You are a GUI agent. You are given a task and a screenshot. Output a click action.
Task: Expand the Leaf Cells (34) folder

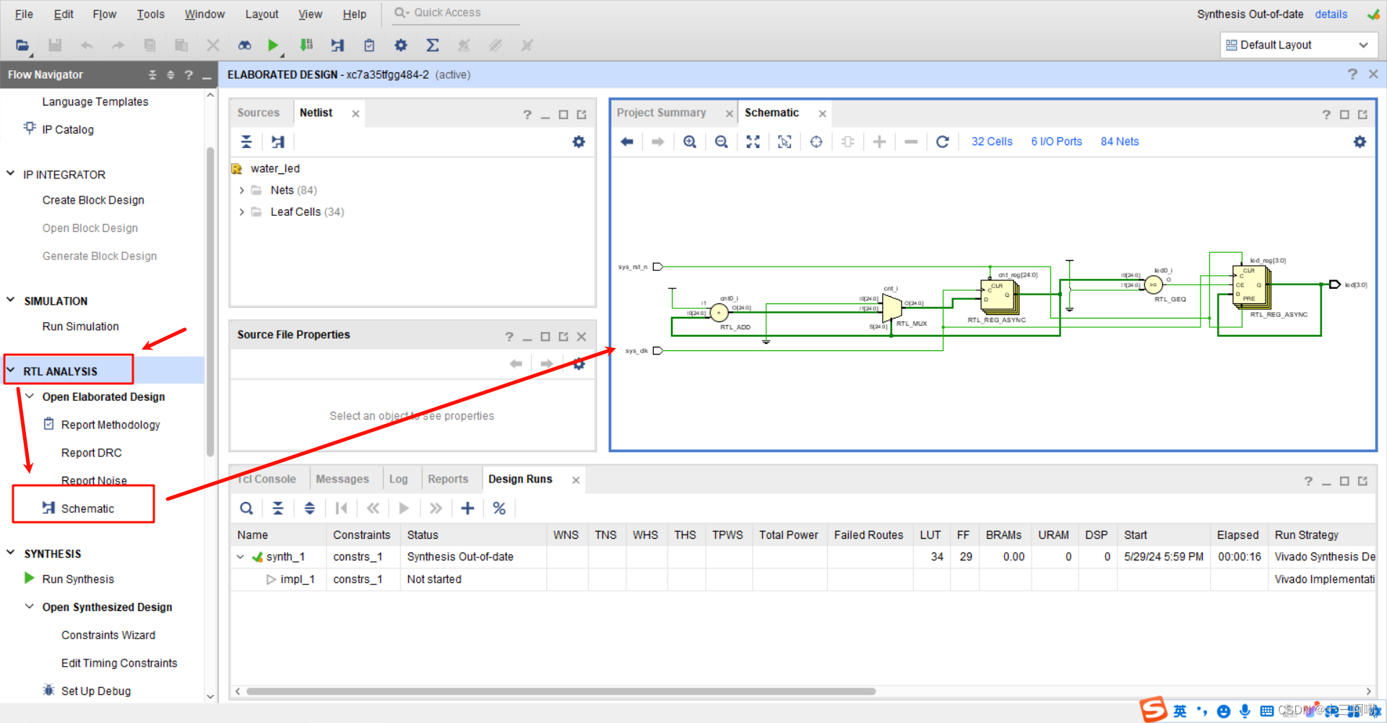pos(241,212)
